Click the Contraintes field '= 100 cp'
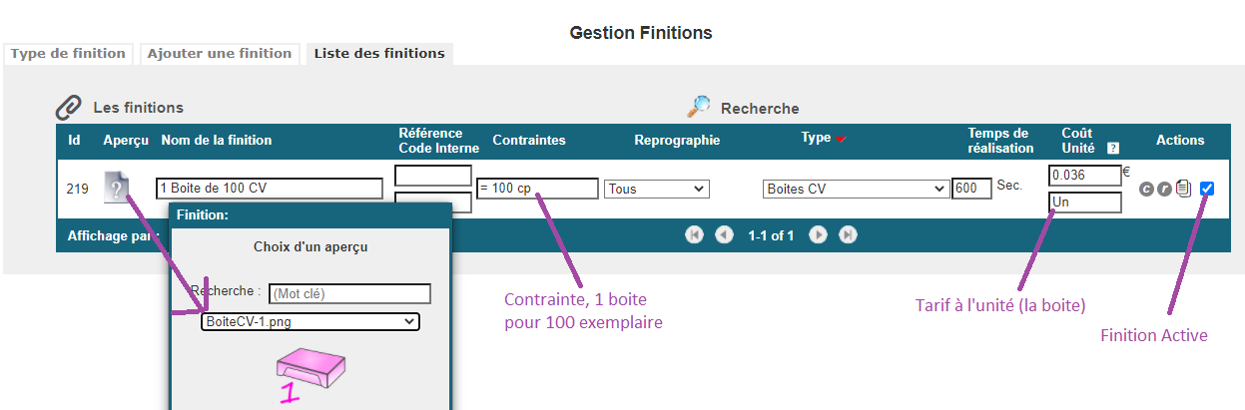The image size is (1245, 410). point(537,189)
